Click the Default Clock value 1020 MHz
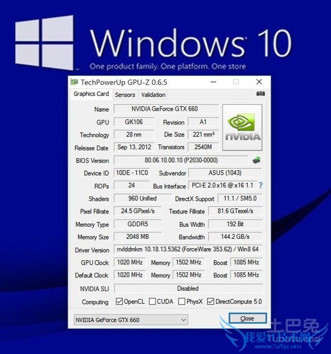The image size is (331, 354). (x=130, y=275)
